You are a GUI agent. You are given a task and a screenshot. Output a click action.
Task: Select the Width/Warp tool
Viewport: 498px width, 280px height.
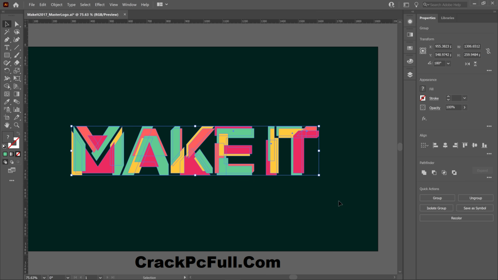pos(7,78)
